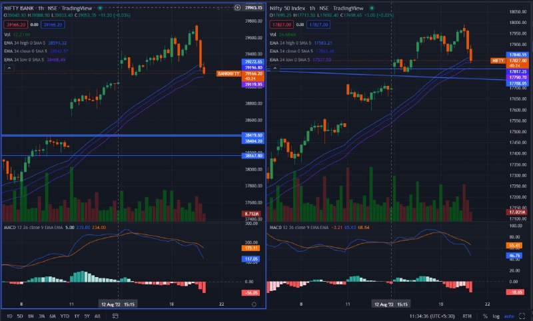Click 8.712M volume label on NIFTY BANK
The height and width of the screenshot is (321, 533).
click(x=251, y=214)
